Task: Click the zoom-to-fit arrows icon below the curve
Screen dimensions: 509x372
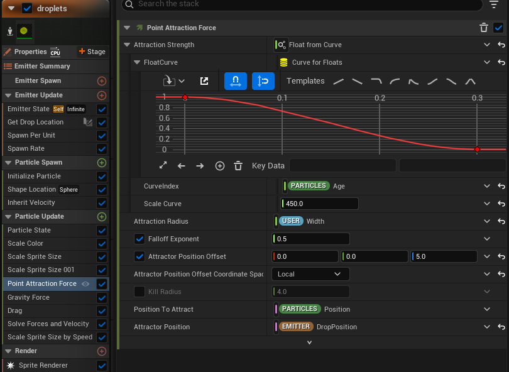Action: [163, 166]
